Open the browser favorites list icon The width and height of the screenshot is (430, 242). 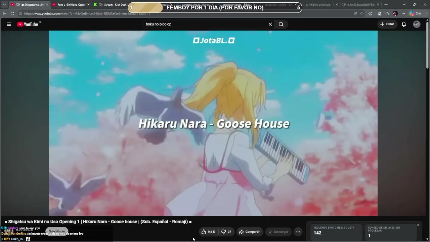coord(387,13)
